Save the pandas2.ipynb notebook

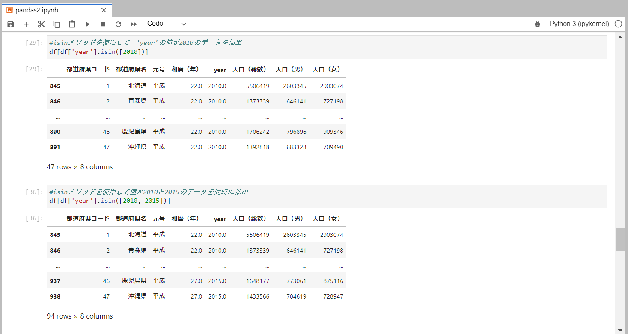(10, 24)
